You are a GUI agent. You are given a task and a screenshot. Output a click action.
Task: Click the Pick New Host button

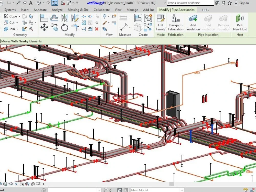[240, 23]
